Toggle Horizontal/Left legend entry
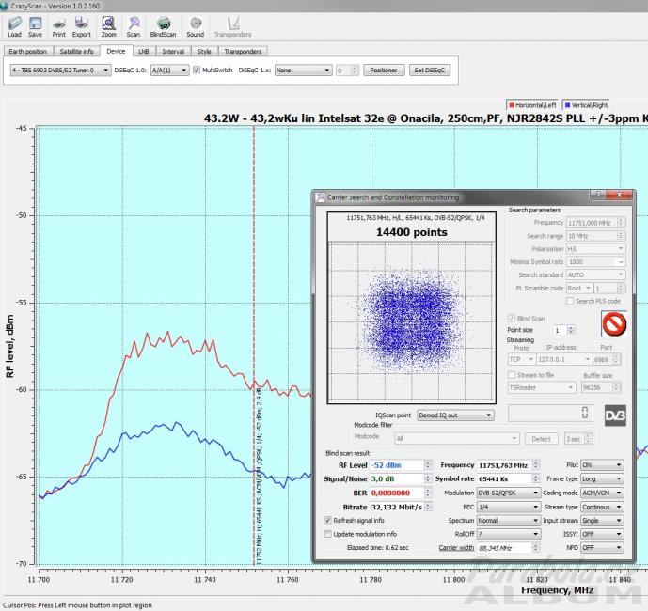Viewport: 648px width, 611px height. pyautogui.click(x=532, y=105)
